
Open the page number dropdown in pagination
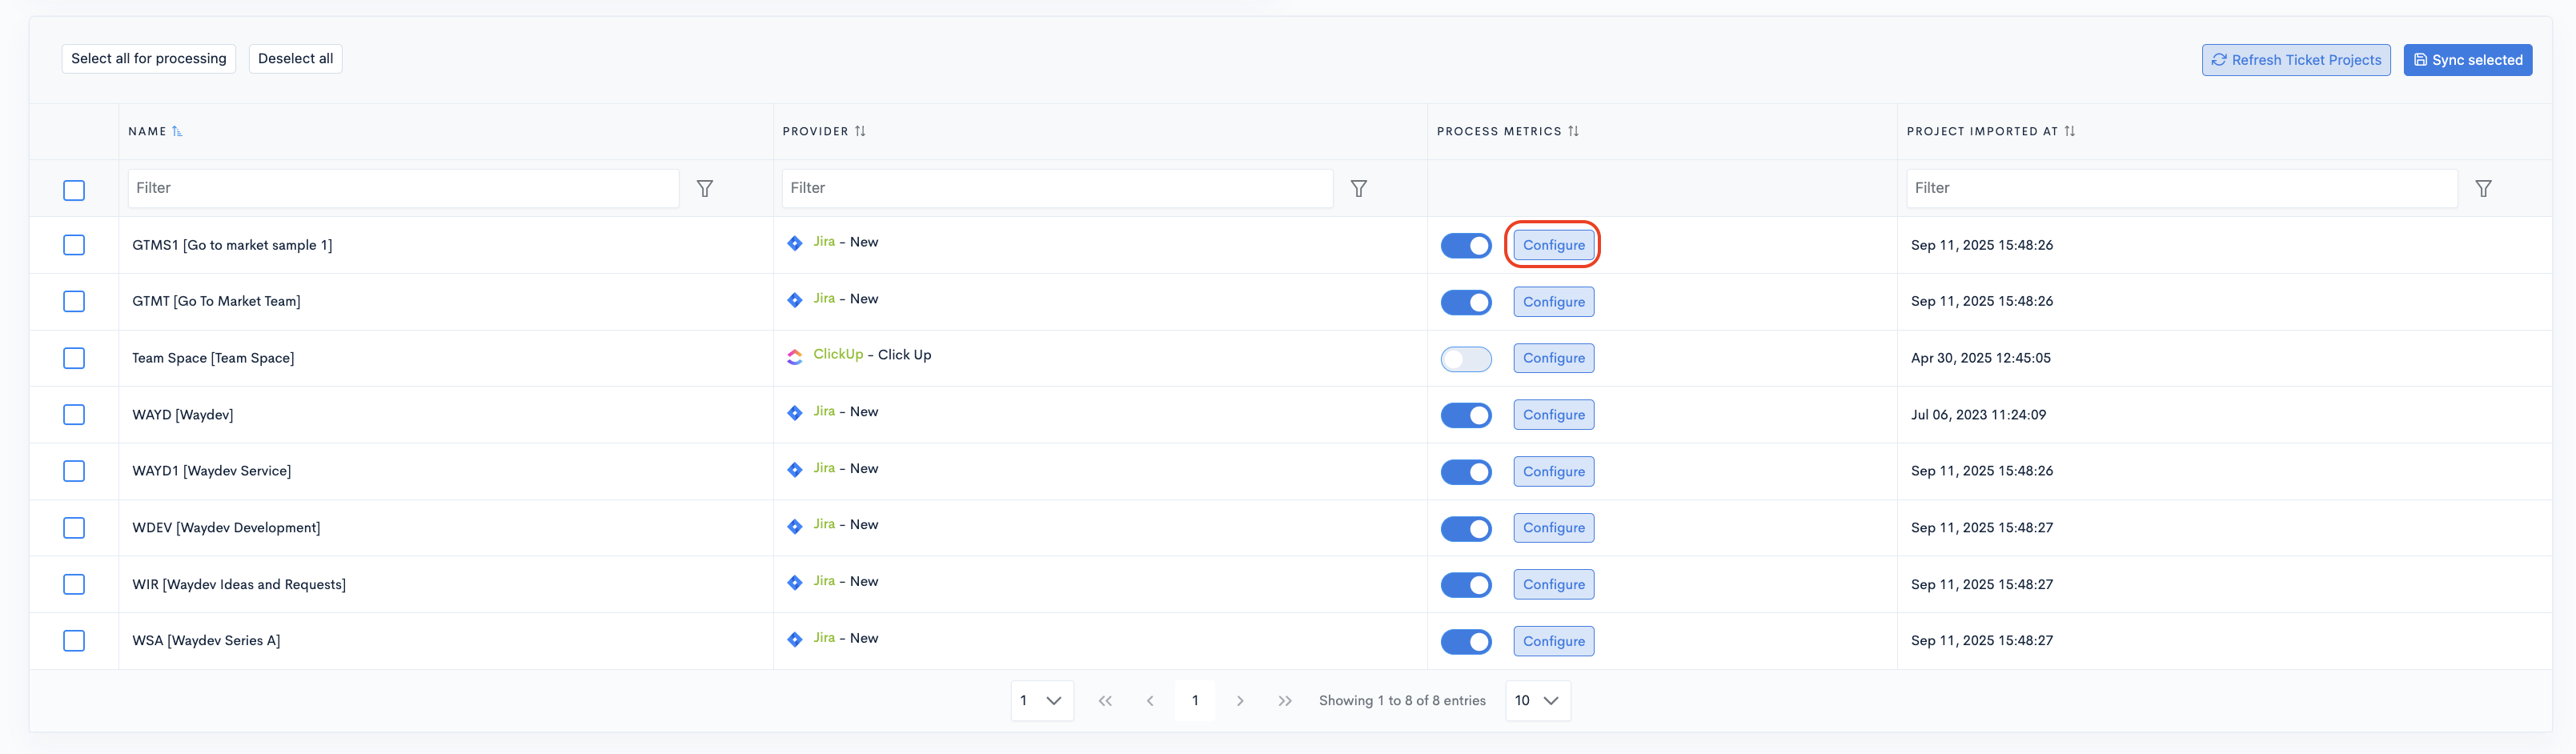(x=1042, y=701)
